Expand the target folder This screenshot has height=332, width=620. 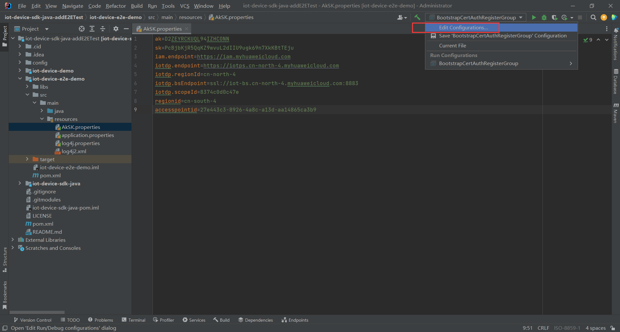tap(27, 159)
